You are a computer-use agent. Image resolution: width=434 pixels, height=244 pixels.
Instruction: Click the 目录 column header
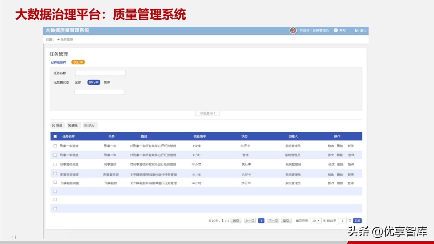112,137
